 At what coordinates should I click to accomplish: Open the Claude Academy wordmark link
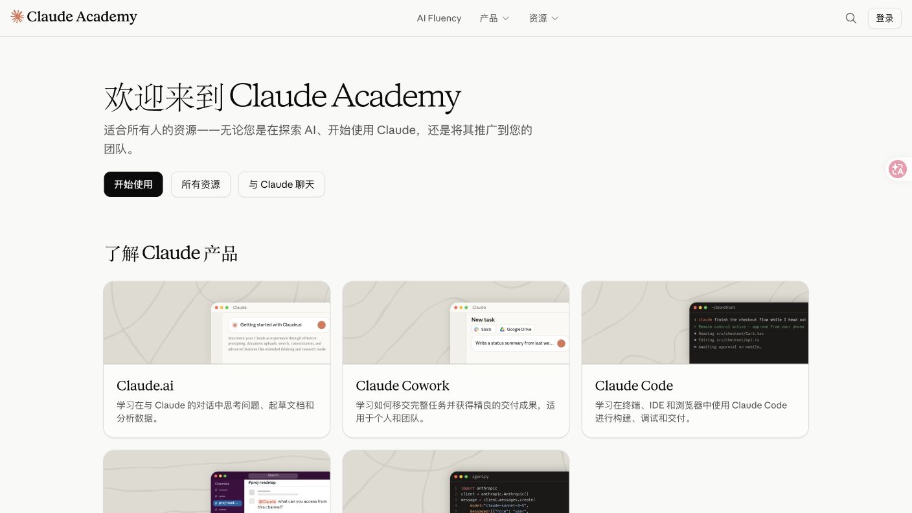82,17
